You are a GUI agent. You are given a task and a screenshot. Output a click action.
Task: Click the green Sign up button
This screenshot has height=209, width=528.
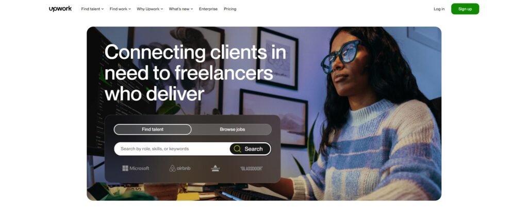coord(465,9)
